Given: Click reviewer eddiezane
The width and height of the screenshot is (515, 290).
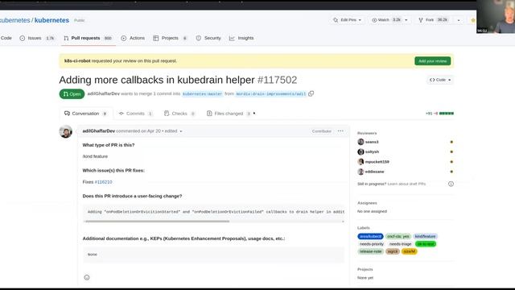Looking at the screenshot, I should 374,172.
